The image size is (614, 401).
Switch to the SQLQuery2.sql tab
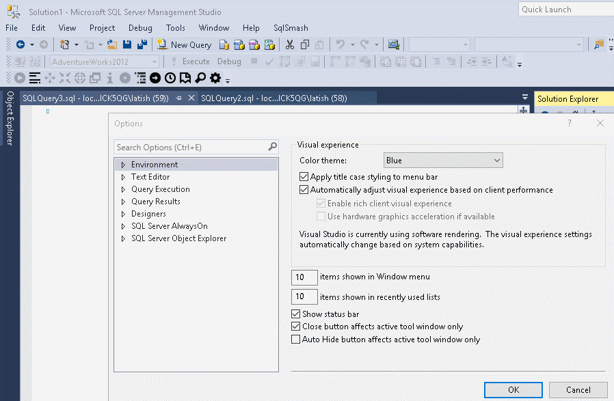click(x=274, y=98)
